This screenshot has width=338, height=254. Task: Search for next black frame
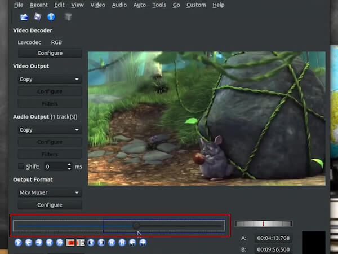(101, 243)
